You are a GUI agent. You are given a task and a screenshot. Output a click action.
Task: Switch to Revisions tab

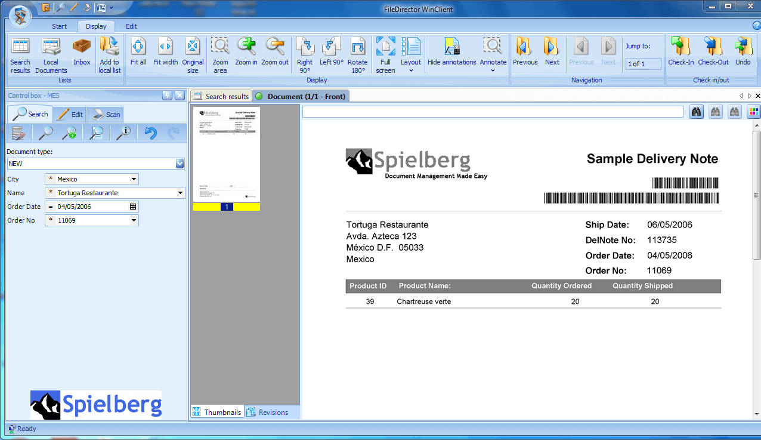point(267,412)
